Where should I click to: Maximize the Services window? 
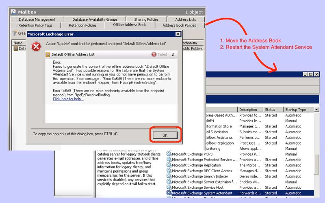click(x=310, y=74)
